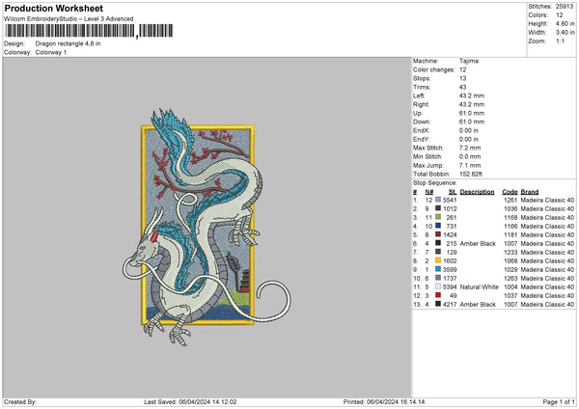
Task: Click the 'Up:' measurement label
Action: pos(418,113)
